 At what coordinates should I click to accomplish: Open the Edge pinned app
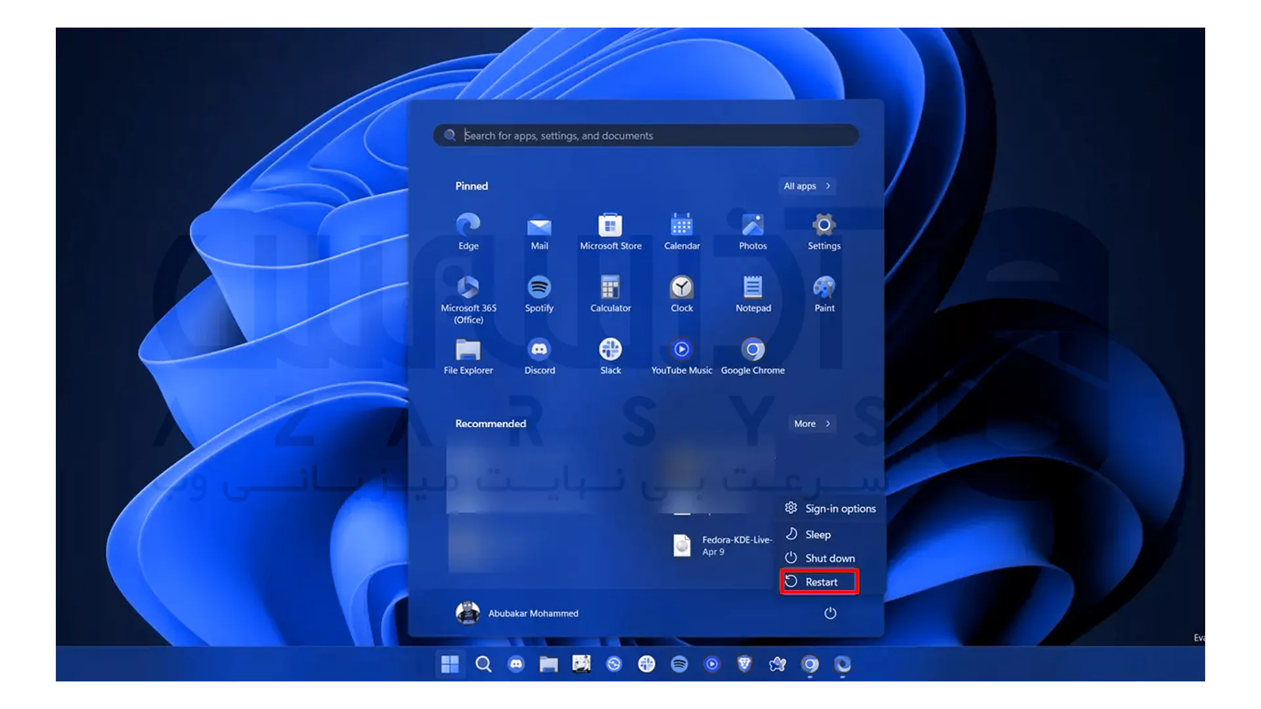click(x=468, y=231)
